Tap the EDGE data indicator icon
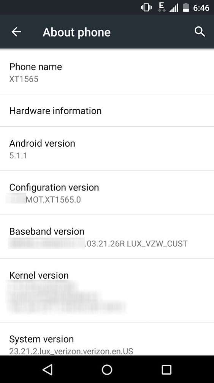Image resolution: width=214 pixels, height=383 pixels. click(162, 7)
